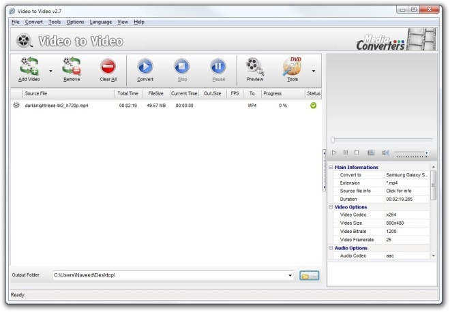Click the 0 % progress cell
The image size is (450, 312).
tap(283, 106)
